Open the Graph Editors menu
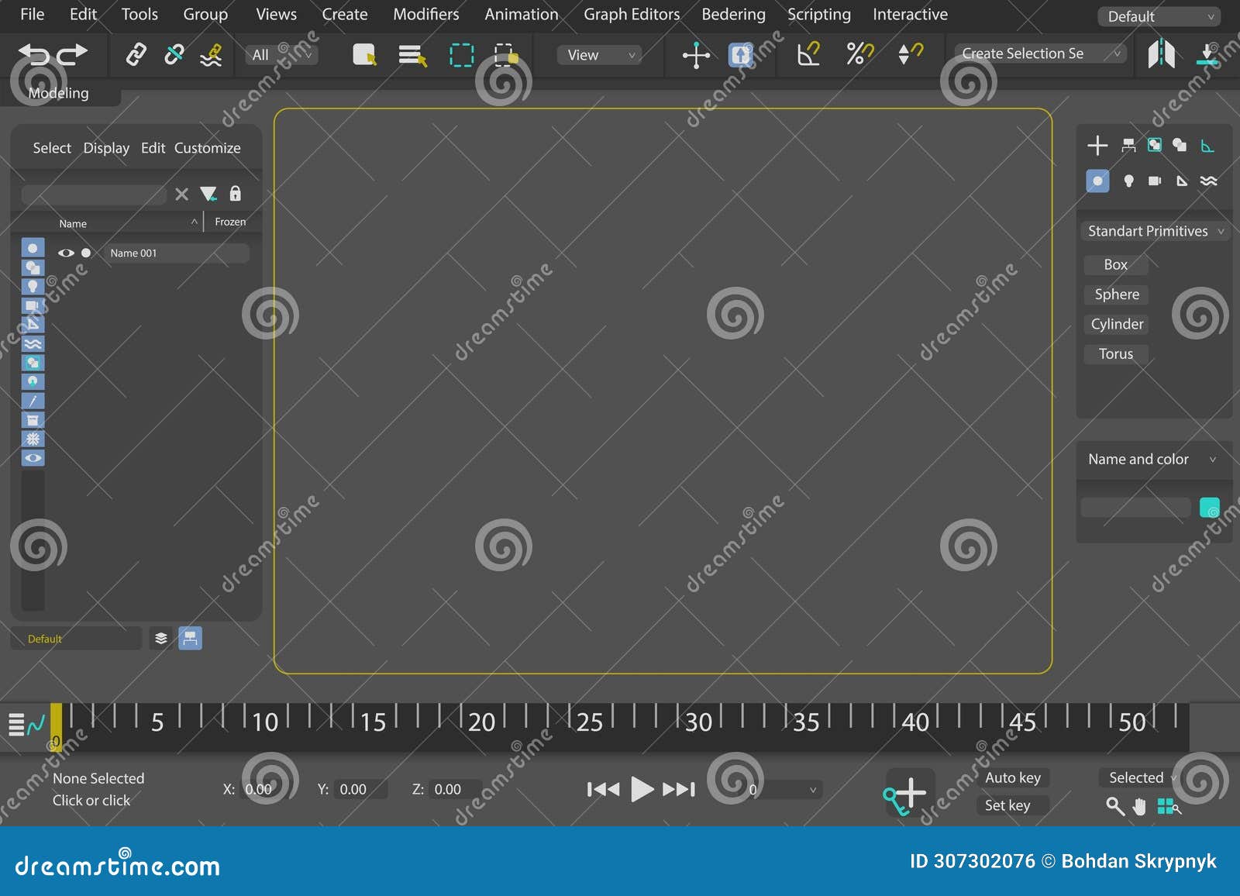This screenshot has width=1240, height=896. click(x=632, y=14)
